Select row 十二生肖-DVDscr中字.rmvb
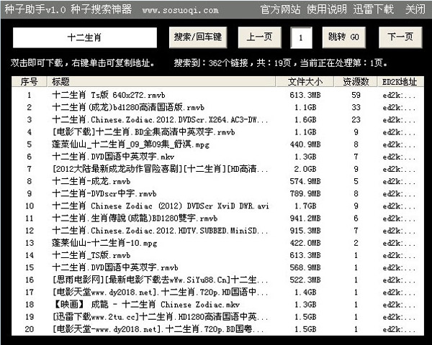432x345 pixels. 217,193
